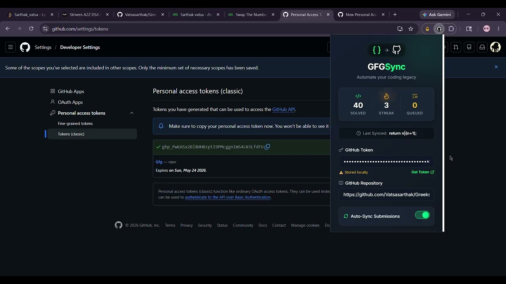Viewport: 506px width, 284px height.
Task: Click the yellow lock extension icon
Action: click(427, 29)
